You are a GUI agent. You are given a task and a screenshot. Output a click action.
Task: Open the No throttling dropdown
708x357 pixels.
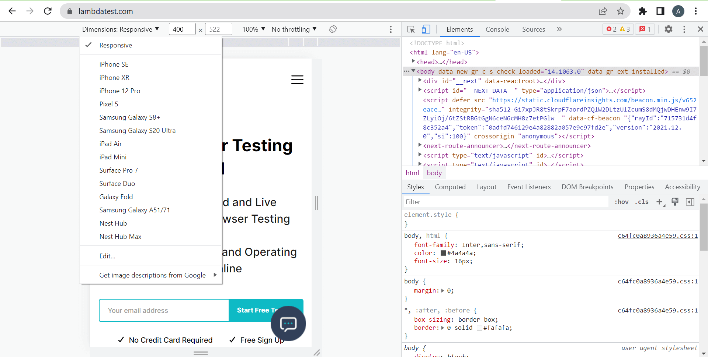(x=294, y=29)
